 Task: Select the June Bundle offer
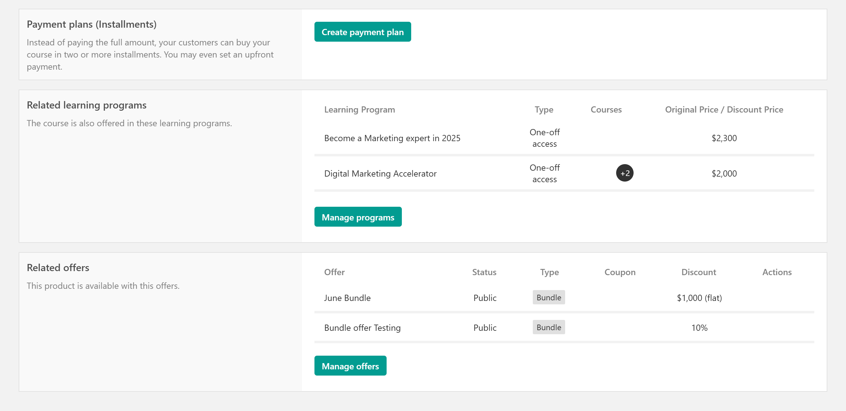point(347,298)
